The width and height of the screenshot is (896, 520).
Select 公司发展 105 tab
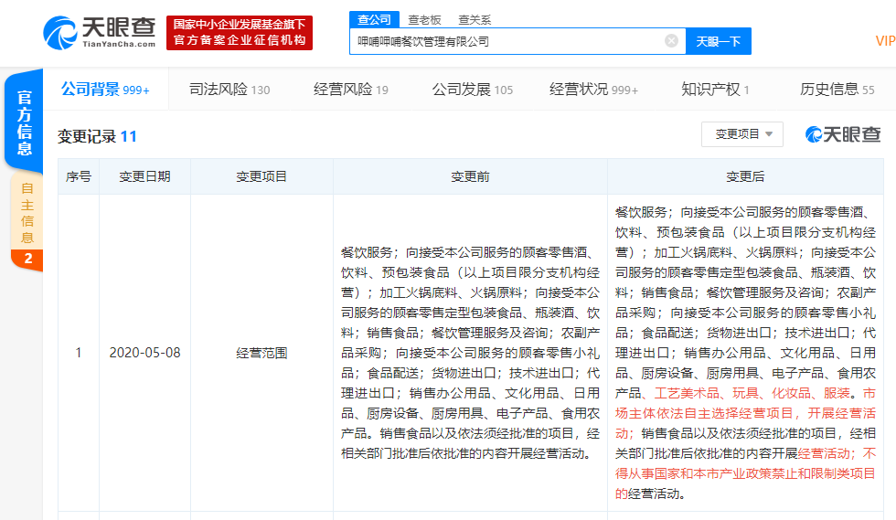473,90
